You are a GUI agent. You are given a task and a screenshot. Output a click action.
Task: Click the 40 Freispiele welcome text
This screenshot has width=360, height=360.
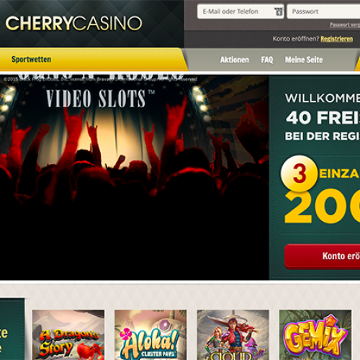pyautogui.click(x=323, y=117)
